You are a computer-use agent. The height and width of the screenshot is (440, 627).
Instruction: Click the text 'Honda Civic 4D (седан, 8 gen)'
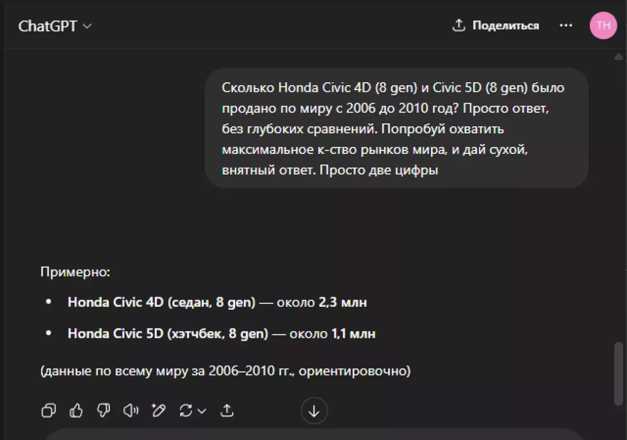[162, 303]
